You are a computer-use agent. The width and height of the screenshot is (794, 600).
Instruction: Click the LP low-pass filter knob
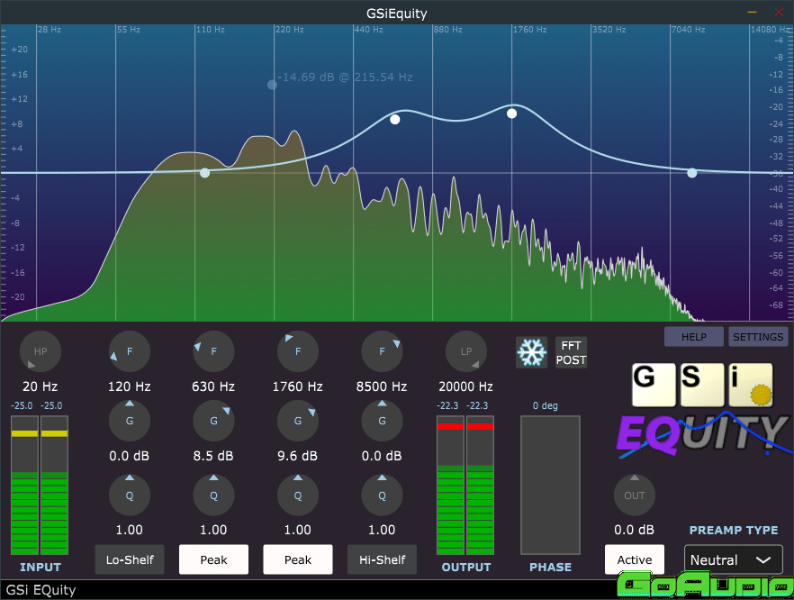(466, 351)
